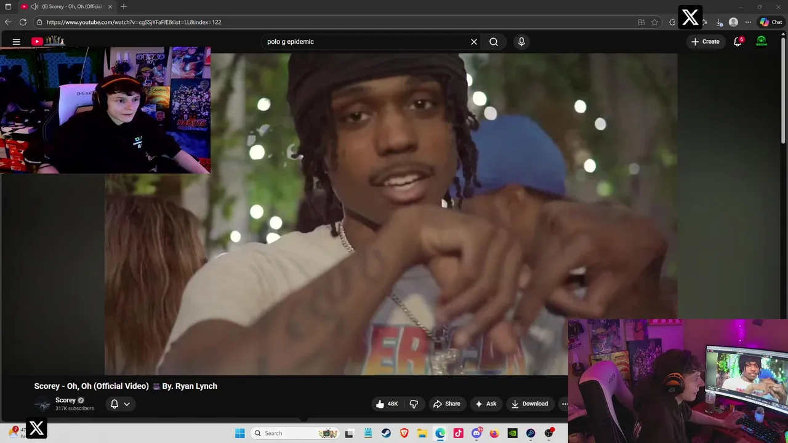Open YouTube notifications bell with badge

[738, 42]
